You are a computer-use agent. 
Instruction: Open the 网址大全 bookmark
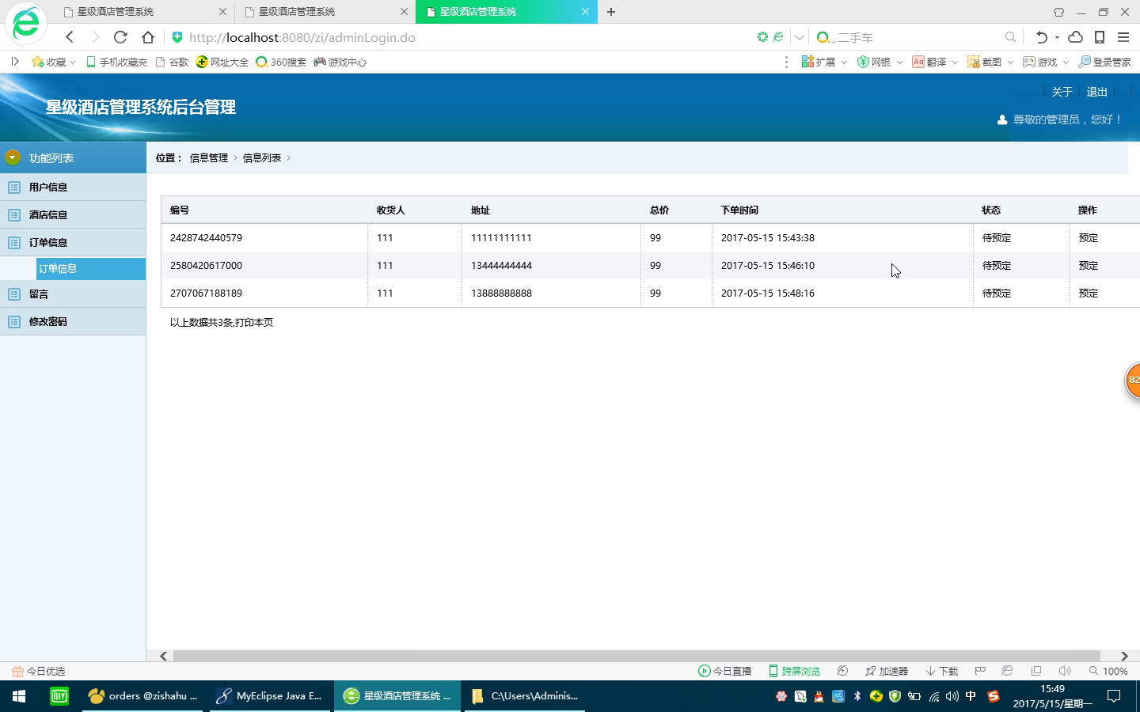point(222,62)
